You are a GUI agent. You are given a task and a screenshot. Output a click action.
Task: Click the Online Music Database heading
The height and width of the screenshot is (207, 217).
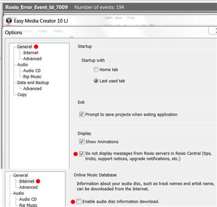tap(95, 175)
